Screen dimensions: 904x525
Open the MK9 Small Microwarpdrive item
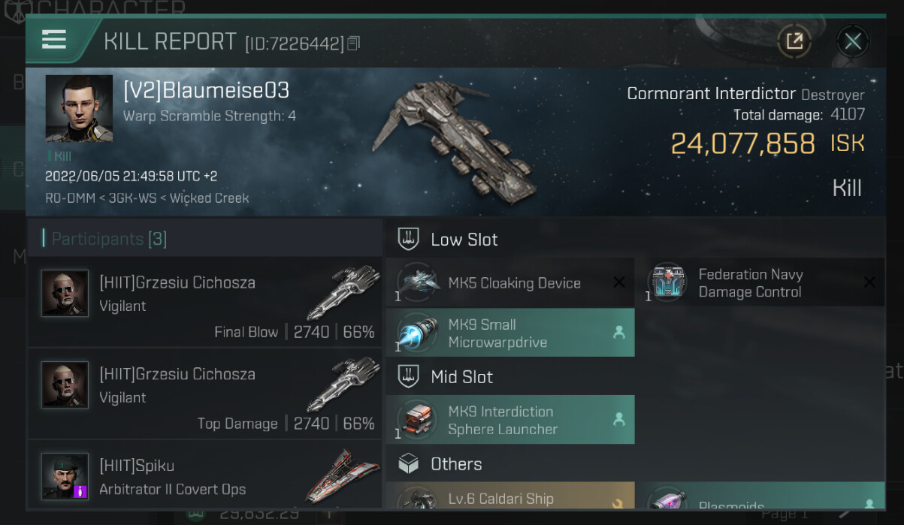click(x=510, y=333)
